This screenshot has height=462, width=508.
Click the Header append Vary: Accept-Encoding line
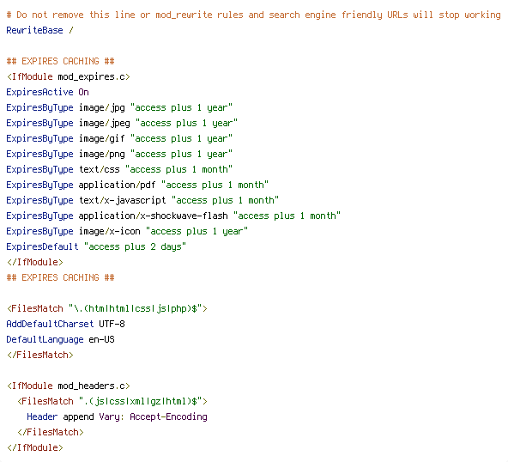(117, 417)
